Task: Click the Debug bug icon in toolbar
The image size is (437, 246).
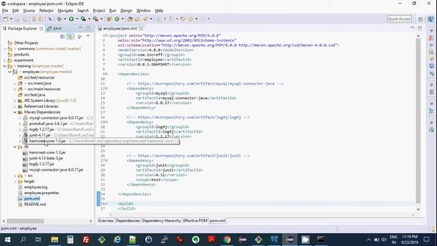Action: [x=59, y=19]
